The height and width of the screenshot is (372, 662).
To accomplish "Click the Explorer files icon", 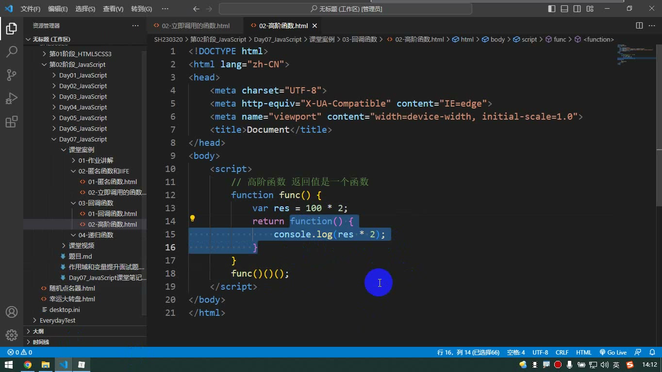I will [12, 29].
